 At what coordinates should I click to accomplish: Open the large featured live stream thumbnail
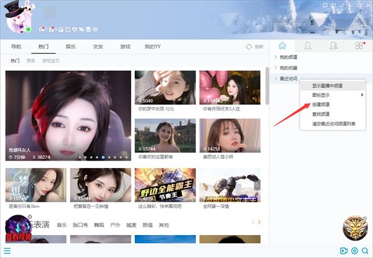[x=68, y=115]
